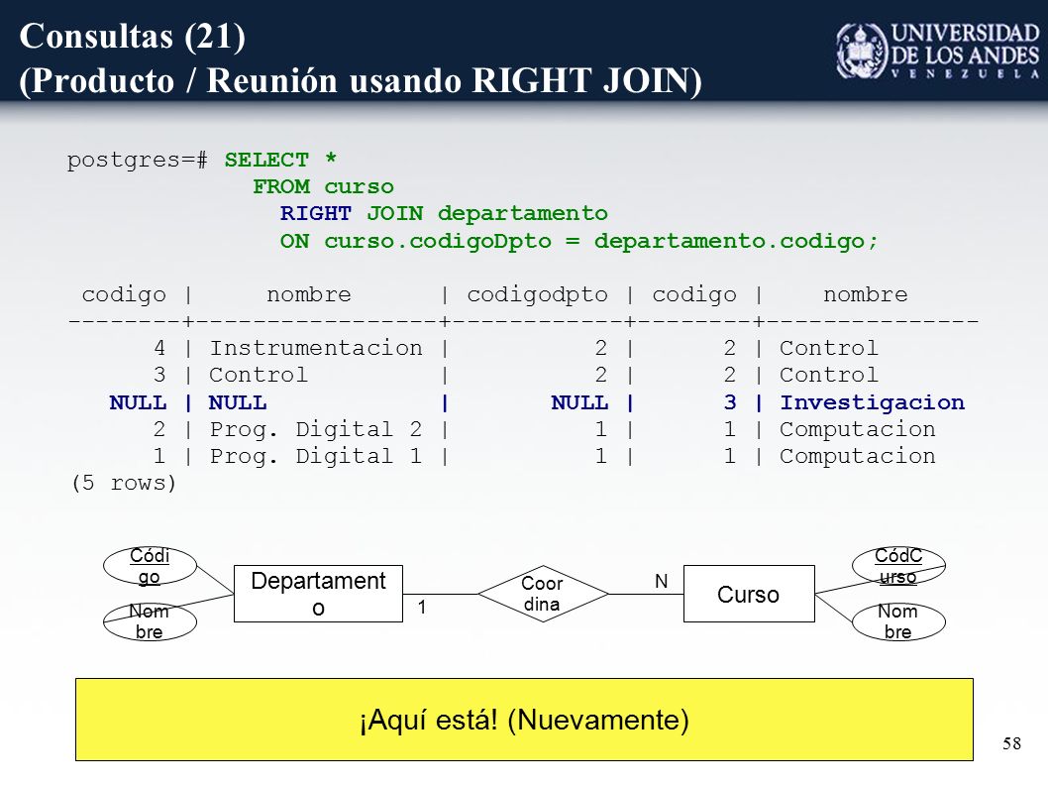Click the 'Prog. Digital 1' cell
This screenshot has height=786, width=1048.
316,456
